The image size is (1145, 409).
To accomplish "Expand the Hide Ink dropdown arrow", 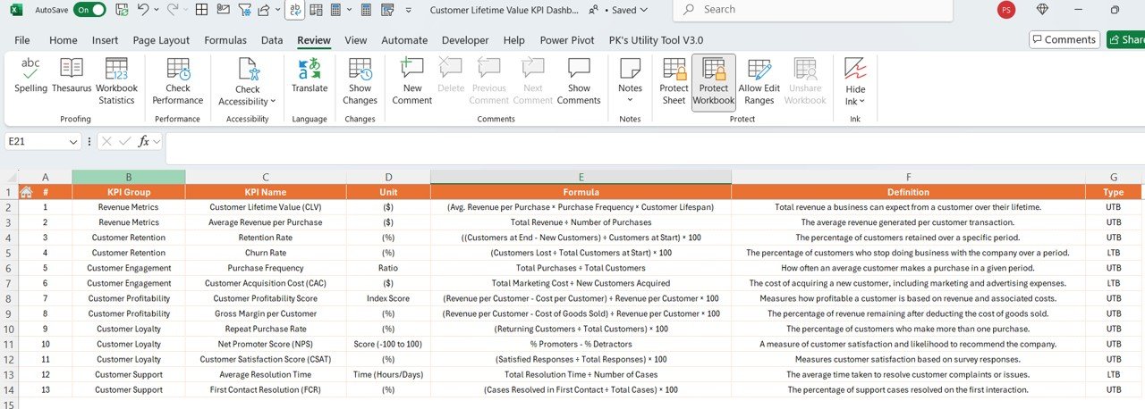I will tap(861, 102).
